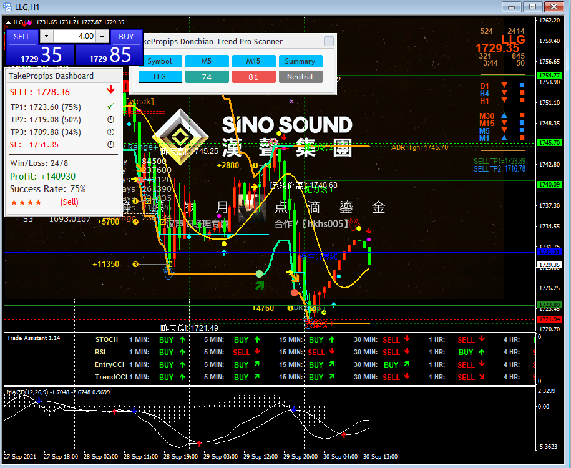571x468 pixels.
Task: Click the RSI 5 MIN SELL down arrow
Action: coord(258,351)
